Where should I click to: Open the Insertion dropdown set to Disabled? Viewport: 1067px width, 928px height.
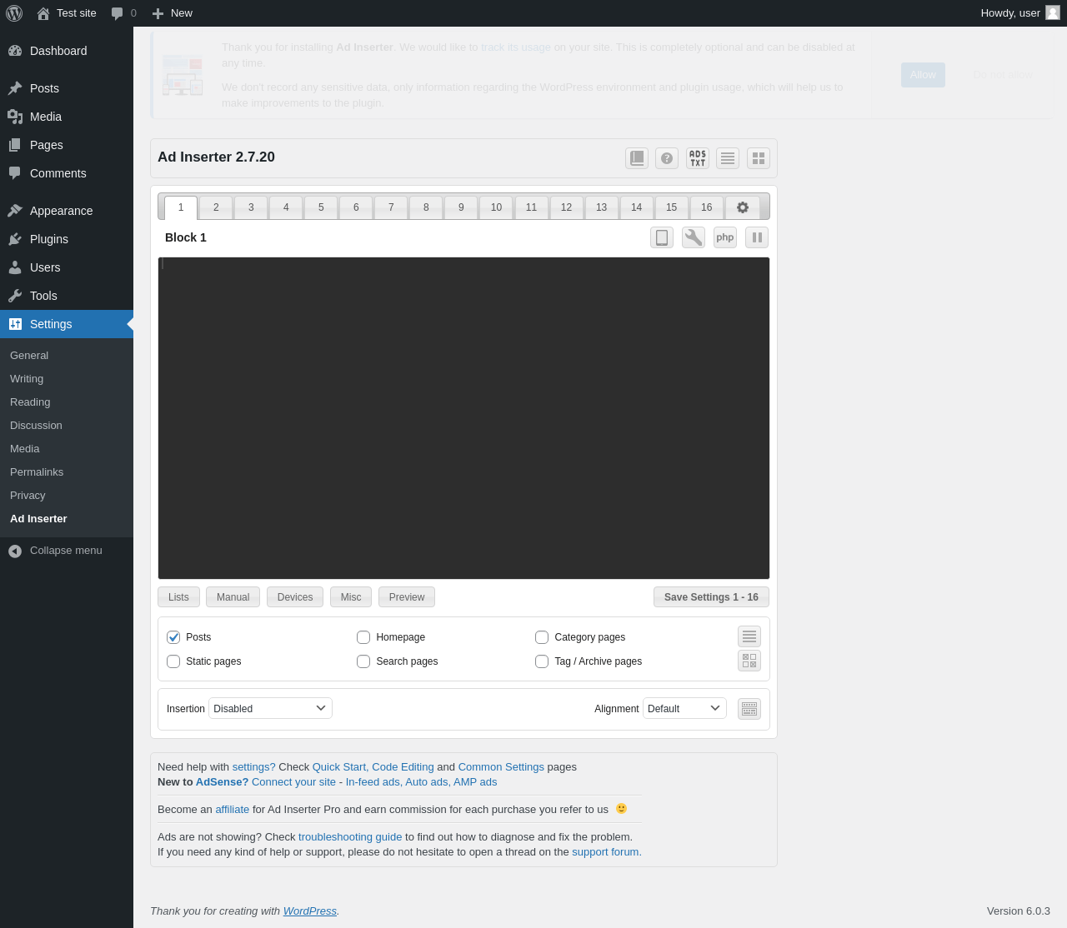(270, 708)
